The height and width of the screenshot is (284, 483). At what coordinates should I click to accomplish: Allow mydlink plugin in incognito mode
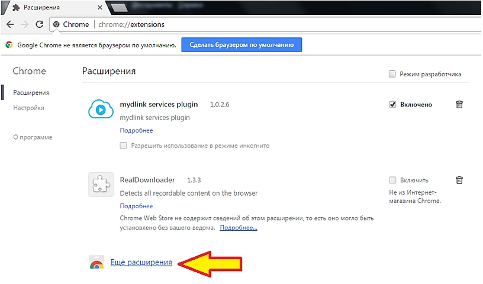[124, 145]
